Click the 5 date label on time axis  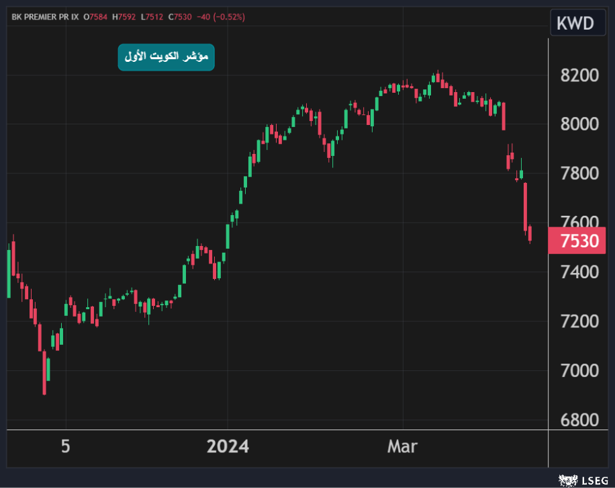click(x=65, y=446)
